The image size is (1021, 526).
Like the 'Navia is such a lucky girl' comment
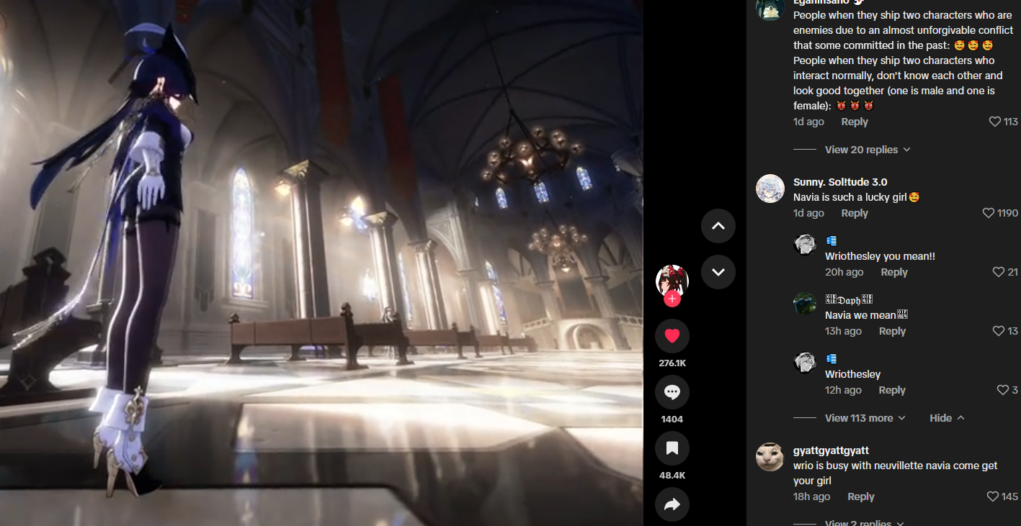[x=989, y=213]
